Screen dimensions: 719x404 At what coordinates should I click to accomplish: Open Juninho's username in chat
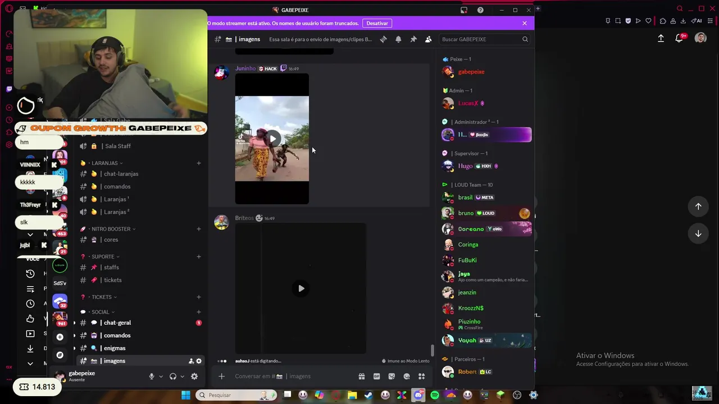click(x=245, y=68)
